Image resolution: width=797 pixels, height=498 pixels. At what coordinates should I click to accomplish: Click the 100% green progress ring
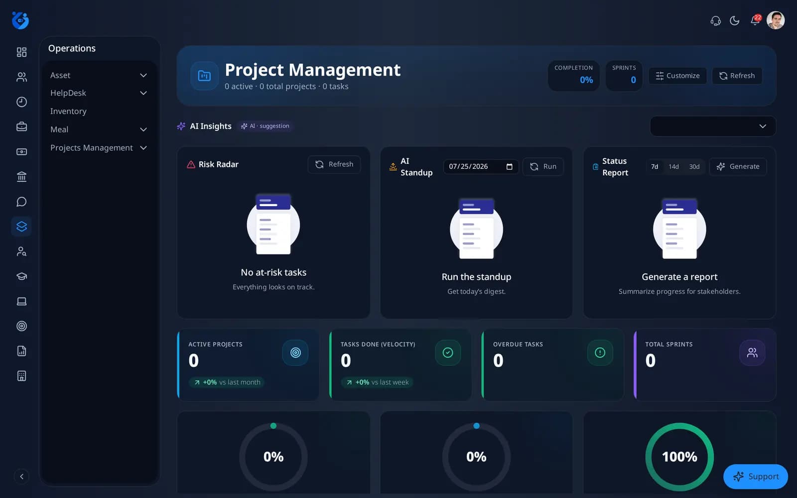tap(679, 457)
